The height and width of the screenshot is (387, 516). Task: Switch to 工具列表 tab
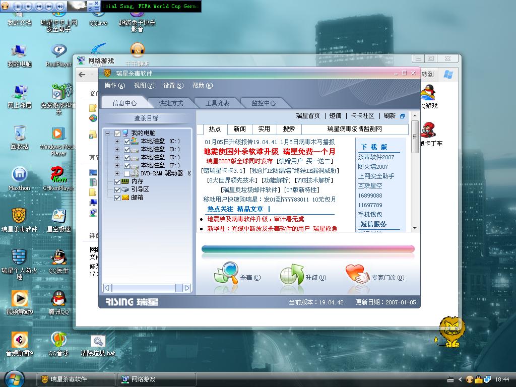[x=217, y=103]
